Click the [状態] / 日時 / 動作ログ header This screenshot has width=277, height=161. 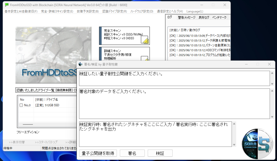coord(185,30)
